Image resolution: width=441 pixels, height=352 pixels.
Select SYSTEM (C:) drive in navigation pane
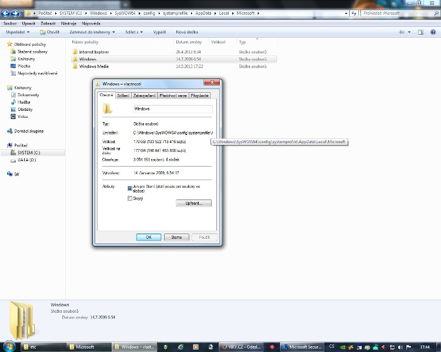tap(28, 153)
